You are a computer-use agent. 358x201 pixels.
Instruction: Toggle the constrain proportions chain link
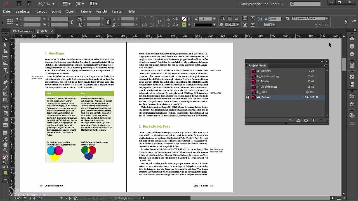point(108,21)
